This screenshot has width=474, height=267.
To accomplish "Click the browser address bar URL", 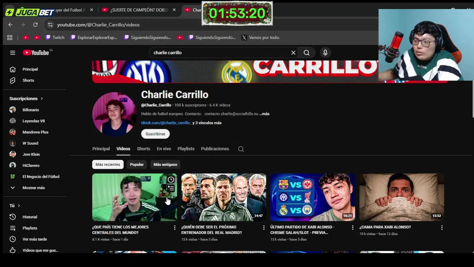I will point(98,25).
